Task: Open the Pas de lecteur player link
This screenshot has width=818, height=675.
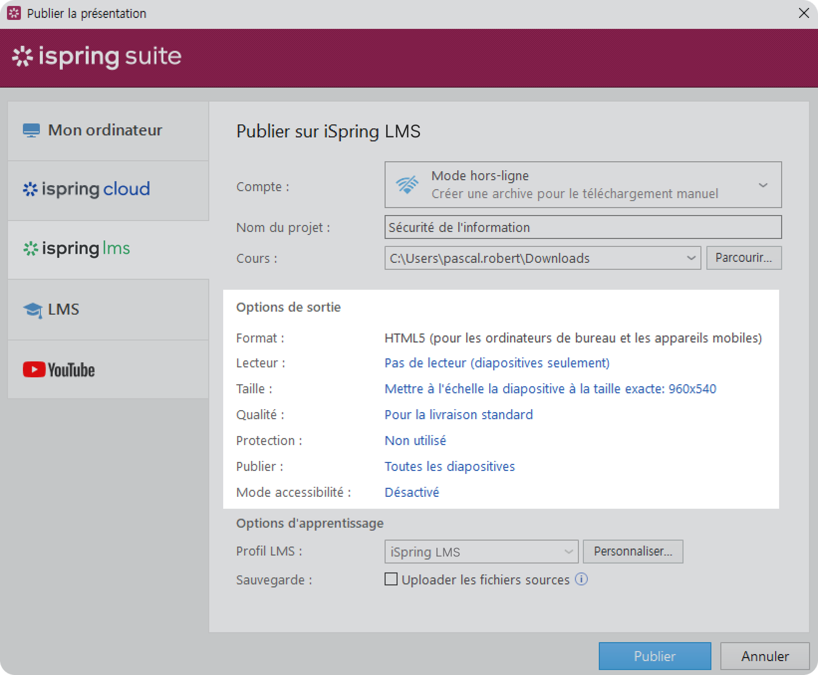Action: tap(497, 363)
